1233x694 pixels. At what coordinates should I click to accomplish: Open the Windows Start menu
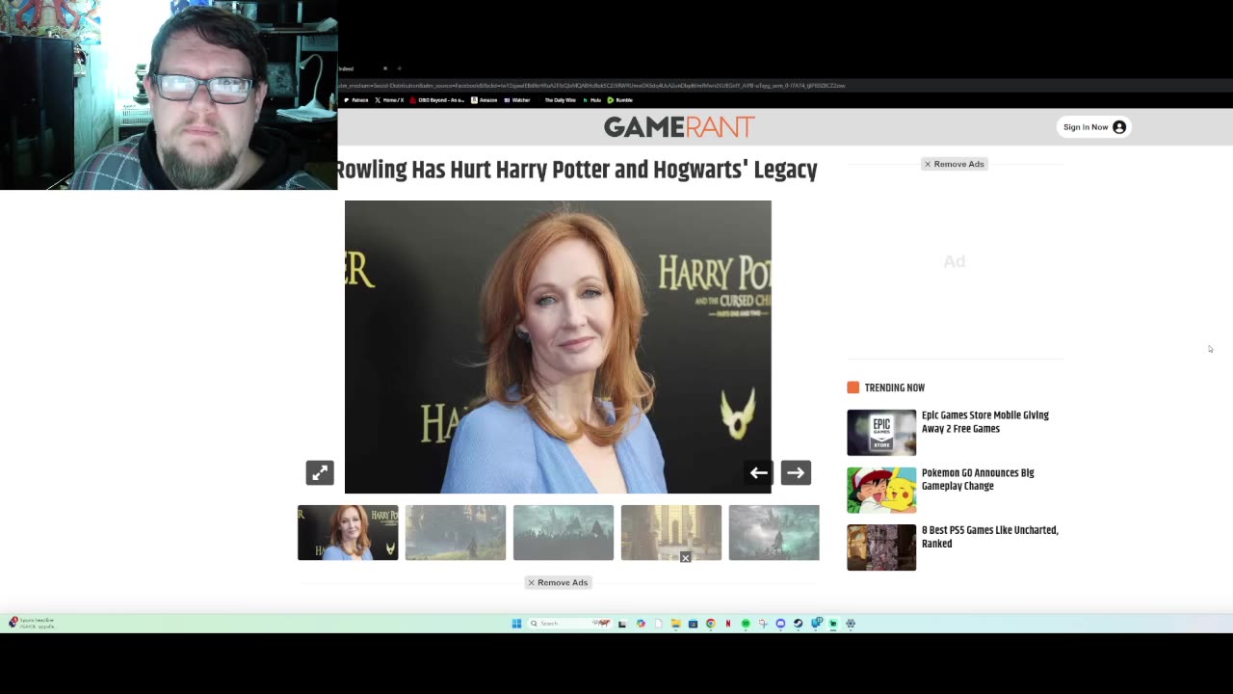(x=516, y=624)
